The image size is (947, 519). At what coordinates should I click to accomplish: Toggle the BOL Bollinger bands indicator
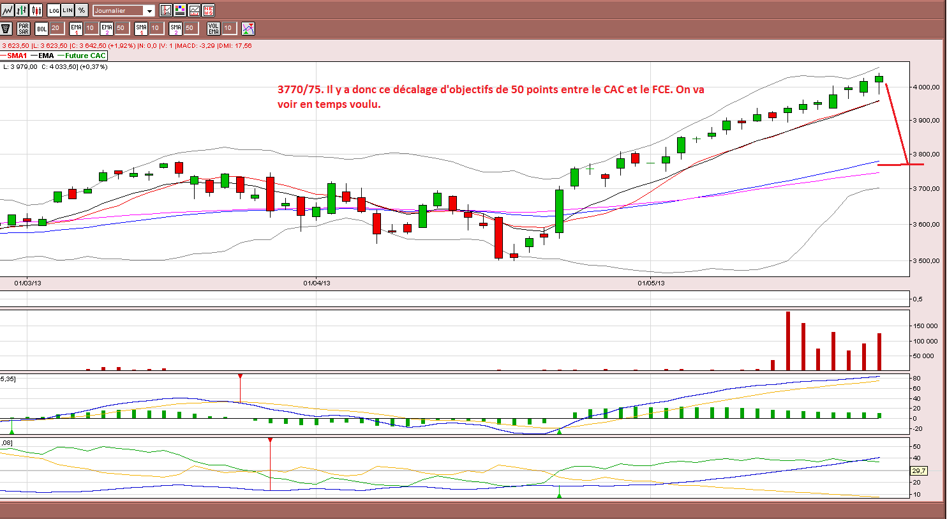(x=41, y=28)
